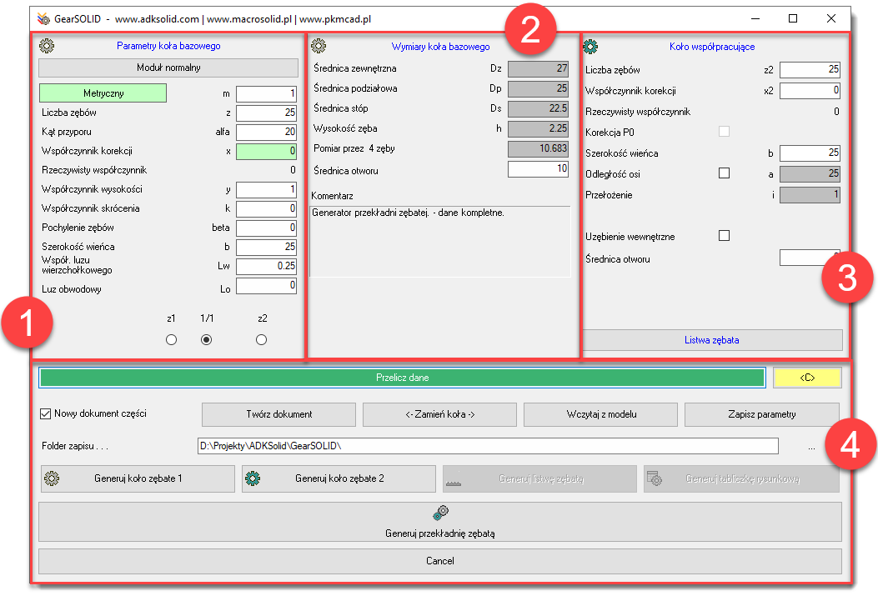Click the Zapisz parametry button
878x596 pixels.
point(761,414)
